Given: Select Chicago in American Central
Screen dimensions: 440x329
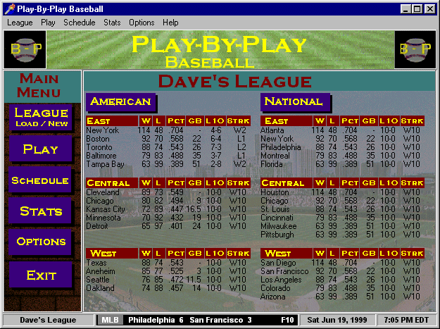Looking at the screenshot, I should click(100, 201).
